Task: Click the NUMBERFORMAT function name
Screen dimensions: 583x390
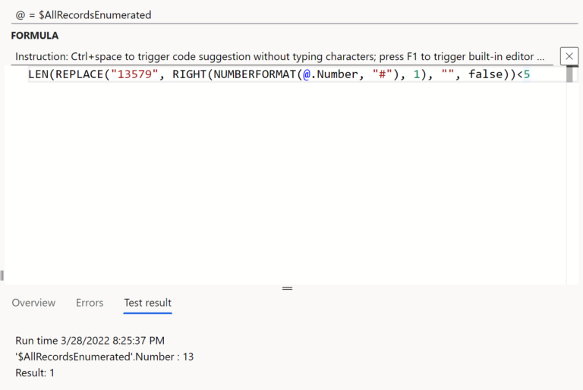Action: point(255,74)
